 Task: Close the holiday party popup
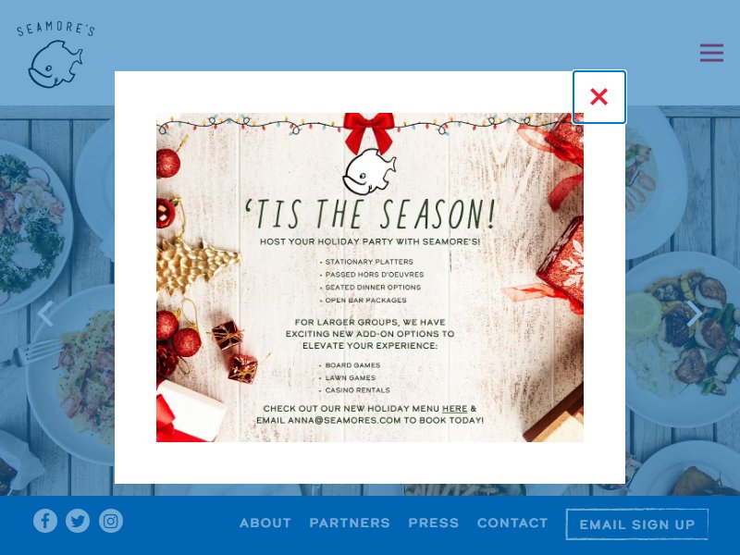pos(598,97)
